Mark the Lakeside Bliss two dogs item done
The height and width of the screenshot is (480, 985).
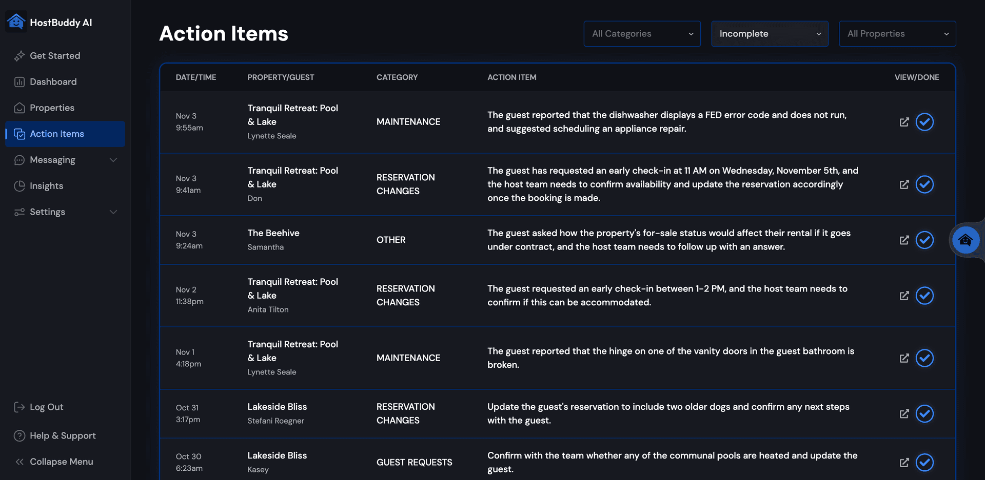click(x=925, y=413)
